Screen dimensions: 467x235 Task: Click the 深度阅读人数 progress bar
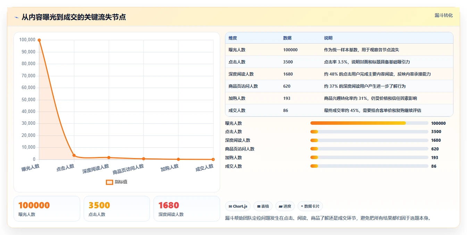click(369, 140)
